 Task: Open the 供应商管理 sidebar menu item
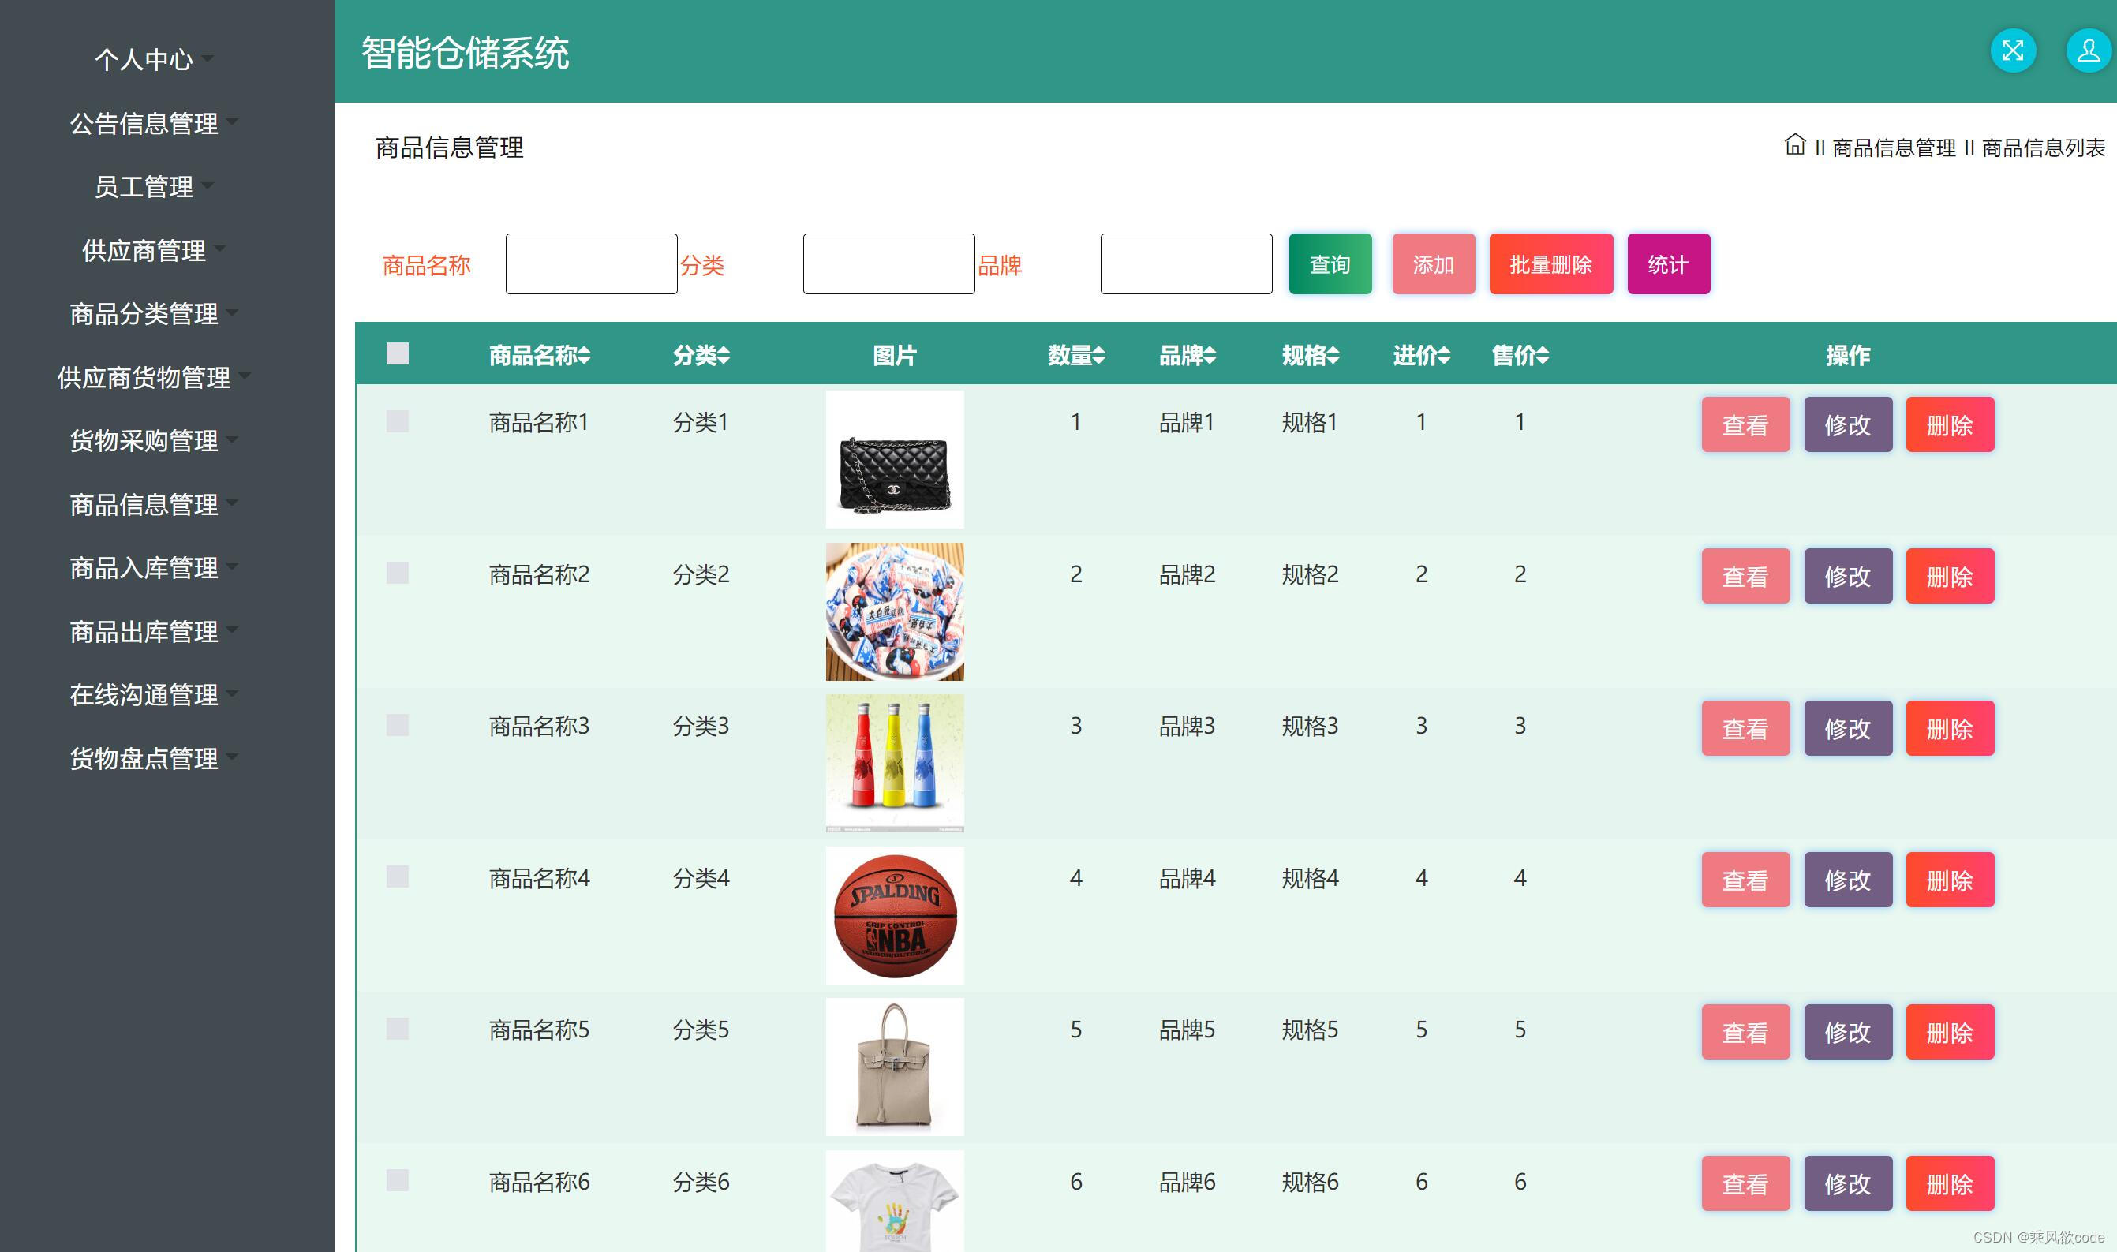tap(144, 250)
